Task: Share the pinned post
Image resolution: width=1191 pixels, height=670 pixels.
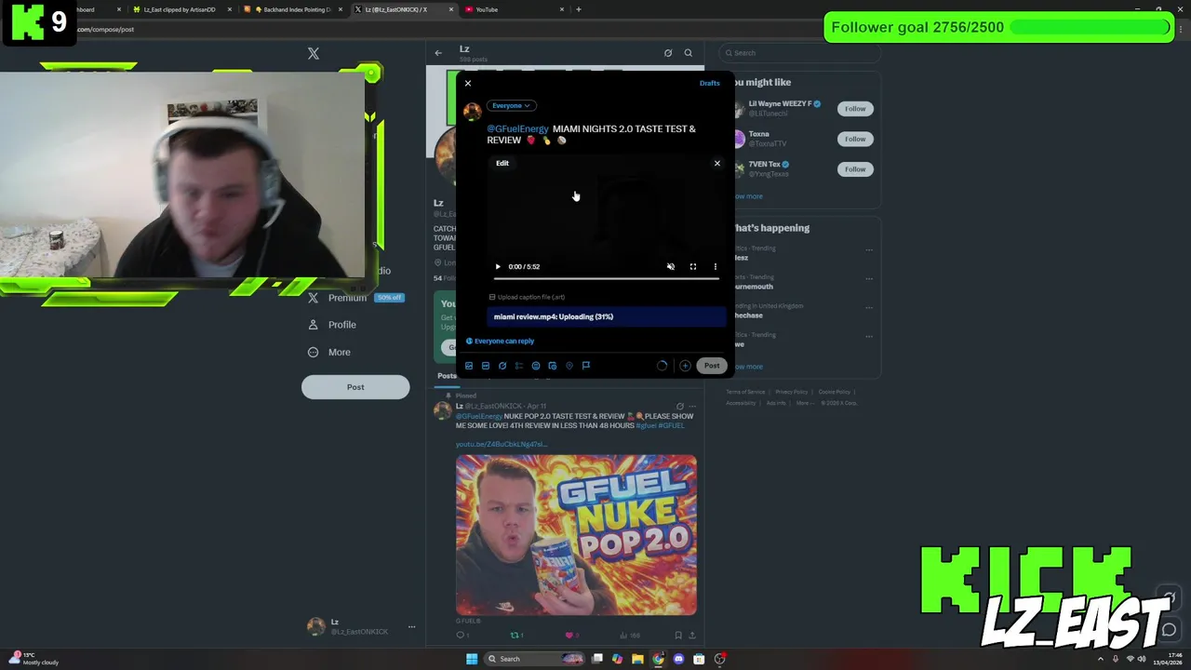Action: tap(691, 636)
